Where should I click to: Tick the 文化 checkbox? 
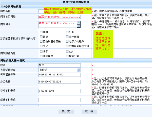click(41, 46)
